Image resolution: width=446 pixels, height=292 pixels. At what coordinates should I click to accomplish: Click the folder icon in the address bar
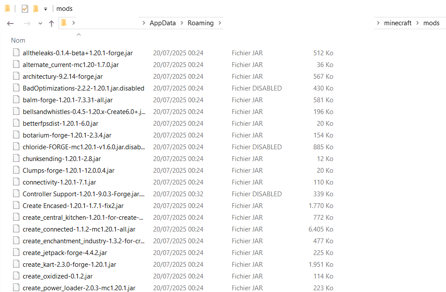[64, 23]
